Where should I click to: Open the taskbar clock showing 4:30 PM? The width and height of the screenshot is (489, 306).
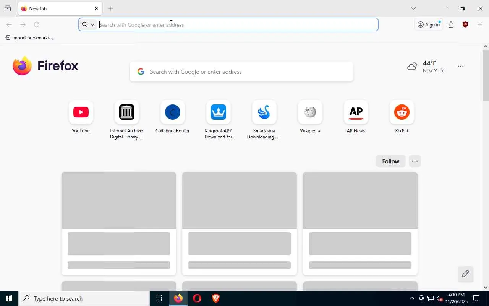pyautogui.click(x=457, y=298)
